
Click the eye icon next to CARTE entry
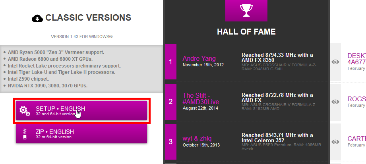tap(335, 142)
